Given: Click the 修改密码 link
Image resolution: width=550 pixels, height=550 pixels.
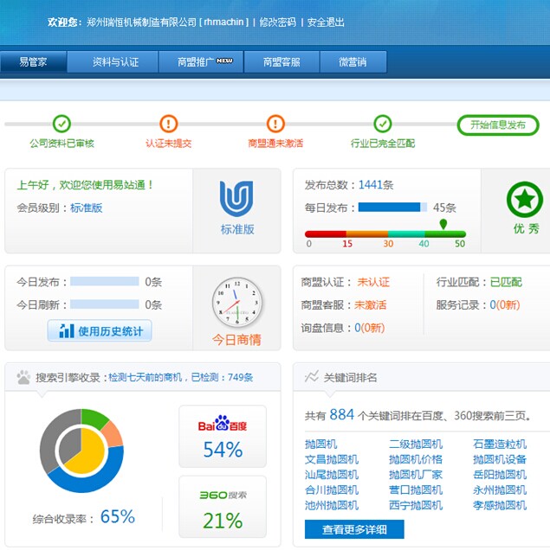Looking at the screenshot, I should point(277,22).
